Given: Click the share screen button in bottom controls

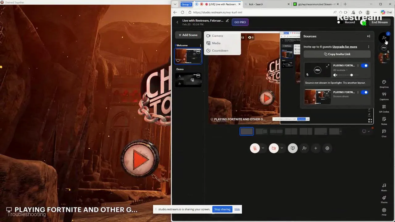Looking at the screenshot, I should click(x=293, y=148).
